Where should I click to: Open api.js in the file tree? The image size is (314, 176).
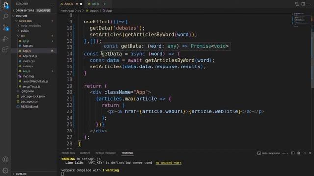(34, 41)
